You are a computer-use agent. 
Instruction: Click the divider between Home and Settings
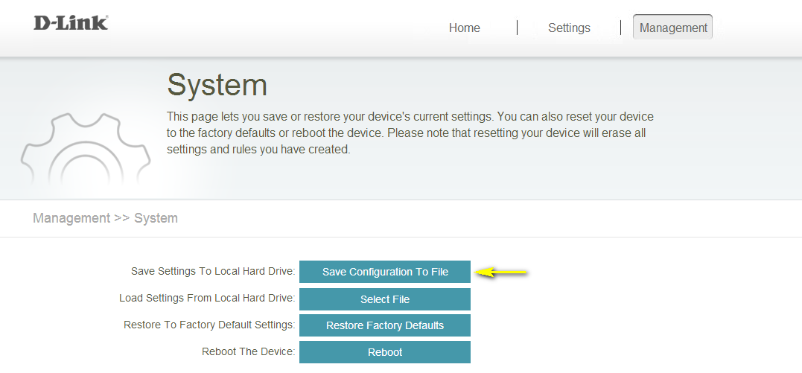click(x=517, y=28)
